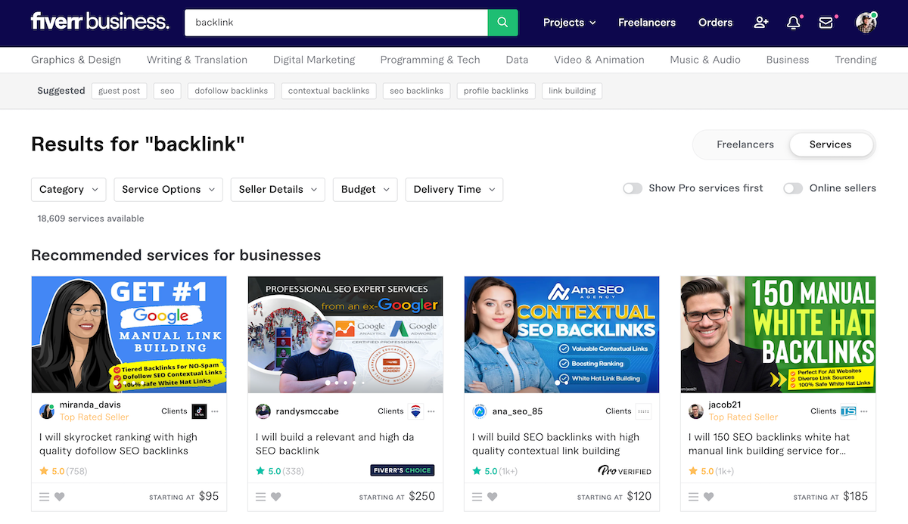This screenshot has width=908, height=524.
Task: Expand the Seller Details filter
Action: pyautogui.click(x=278, y=190)
